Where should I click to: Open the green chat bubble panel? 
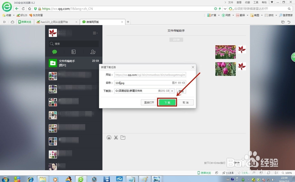tap(54, 52)
